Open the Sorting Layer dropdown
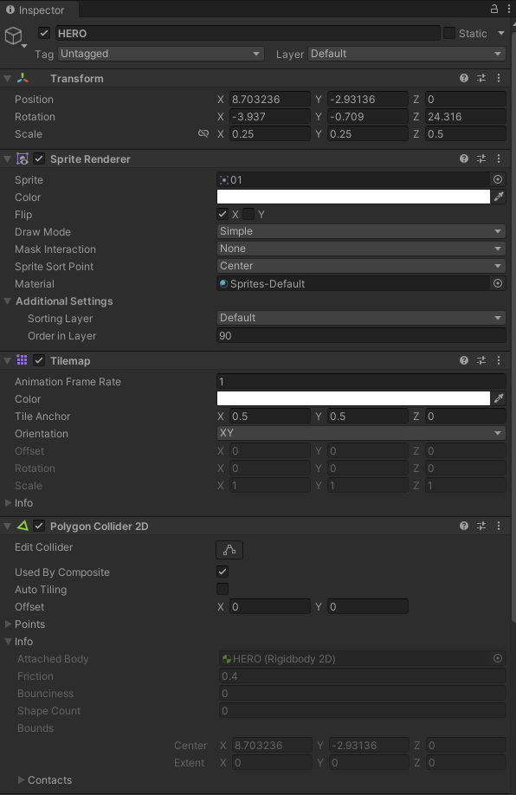516x795 pixels. (360, 318)
